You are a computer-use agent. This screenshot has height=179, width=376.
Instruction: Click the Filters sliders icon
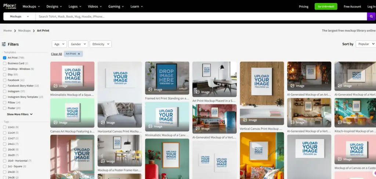coord(4,44)
